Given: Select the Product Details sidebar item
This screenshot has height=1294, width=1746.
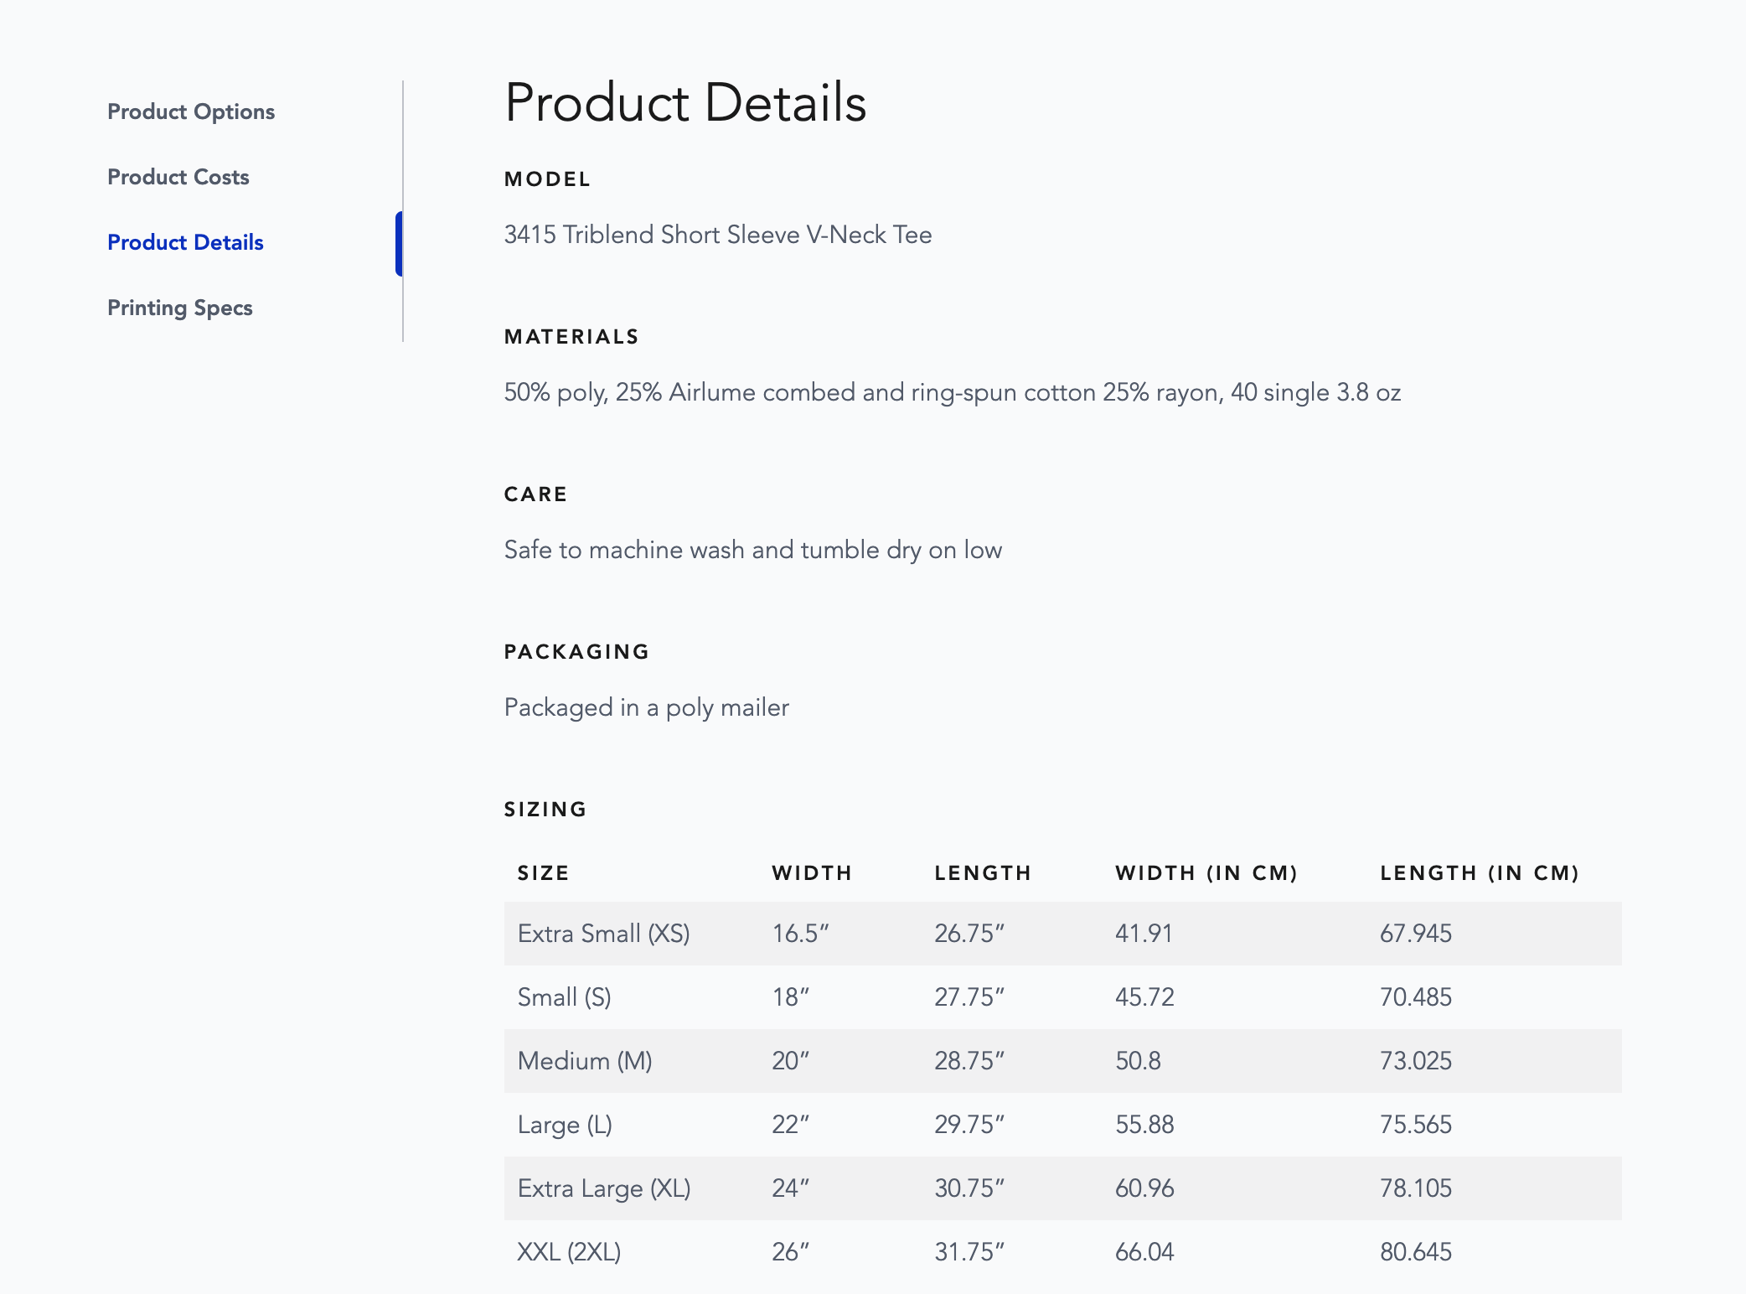Looking at the screenshot, I should pos(185,242).
